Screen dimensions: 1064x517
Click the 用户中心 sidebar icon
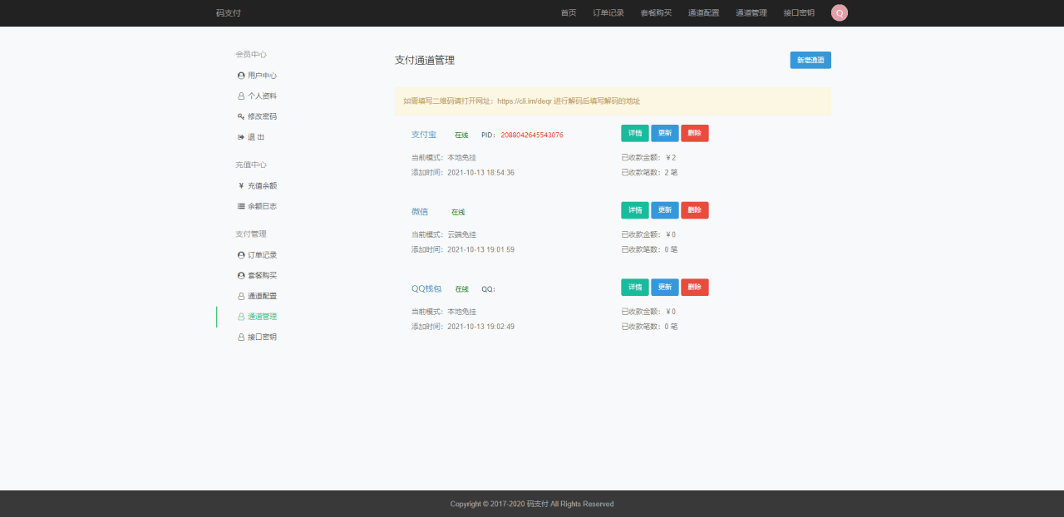(241, 76)
